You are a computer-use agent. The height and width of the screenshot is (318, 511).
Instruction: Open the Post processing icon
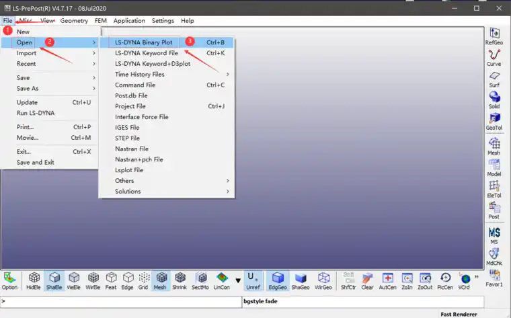click(494, 210)
